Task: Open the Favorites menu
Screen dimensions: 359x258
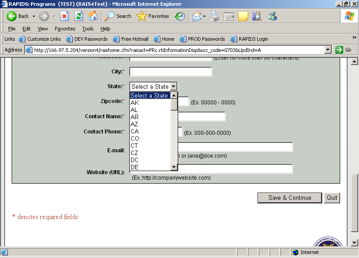Action: pyautogui.click(x=65, y=29)
